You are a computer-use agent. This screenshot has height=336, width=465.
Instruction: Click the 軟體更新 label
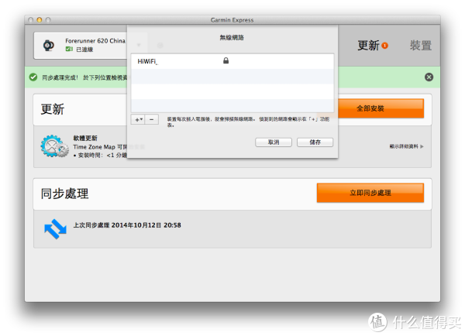pyautogui.click(x=85, y=138)
